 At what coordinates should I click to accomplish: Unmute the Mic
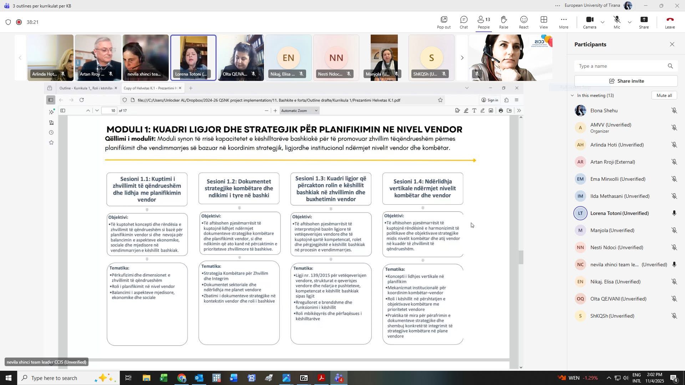point(616,22)
